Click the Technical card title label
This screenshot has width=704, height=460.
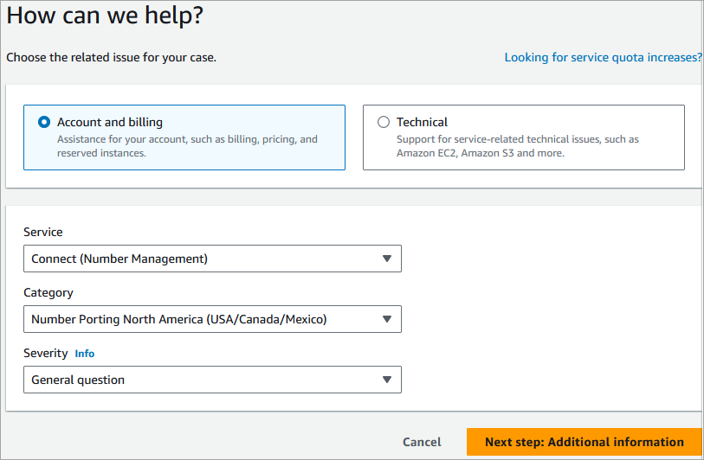(422, 123)
